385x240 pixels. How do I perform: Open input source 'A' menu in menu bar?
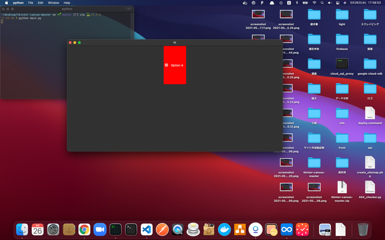[x=289, y=3]
